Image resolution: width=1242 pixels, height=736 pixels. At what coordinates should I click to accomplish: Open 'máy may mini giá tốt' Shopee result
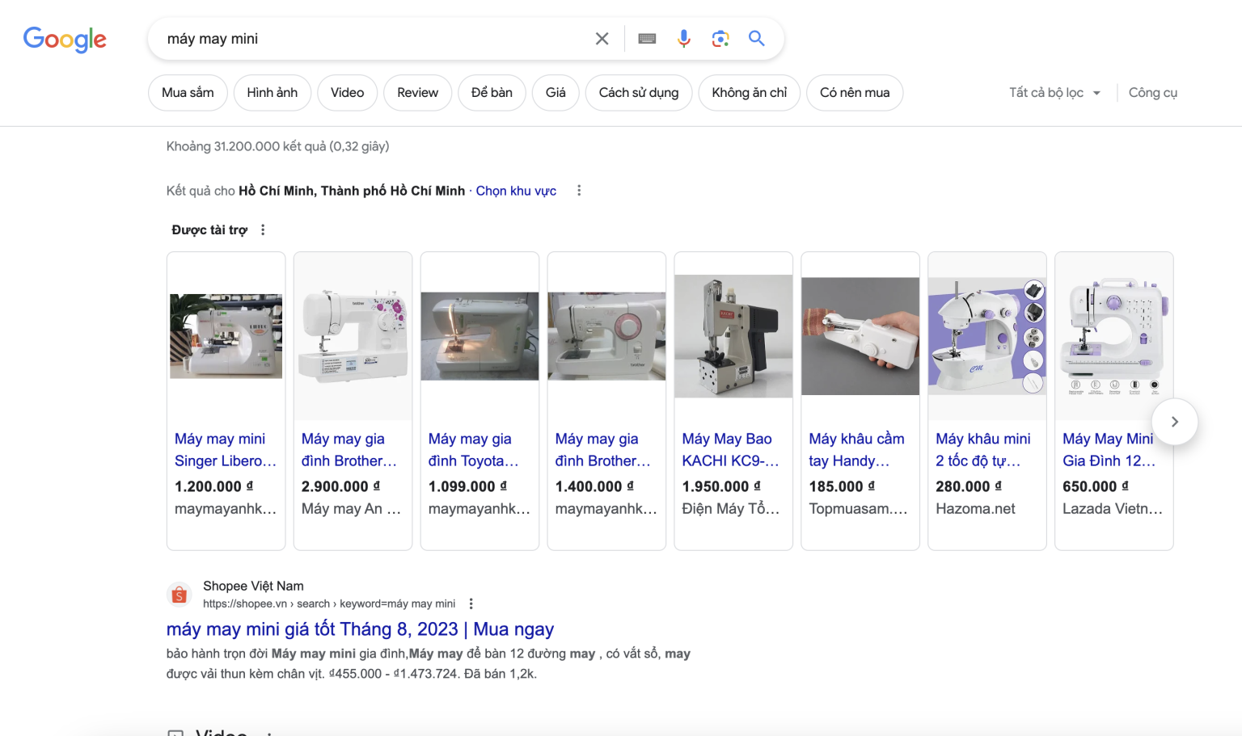(x=360, y=629)
